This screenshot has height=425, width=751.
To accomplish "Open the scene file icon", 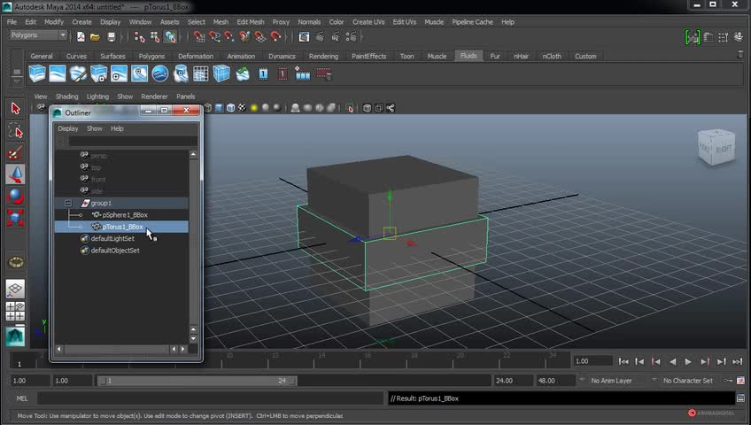I will click(95, 36).
